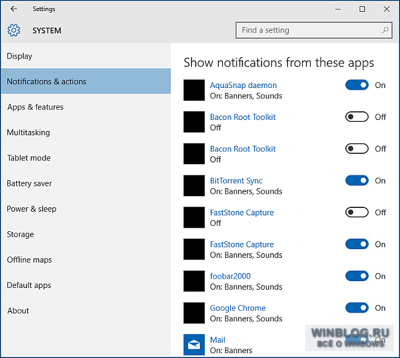The height and width of the screenshot is (358, 400).
Task: Click 'On: Banners, Sounds' under Google Chrome
Action: (x=246, y=319)
